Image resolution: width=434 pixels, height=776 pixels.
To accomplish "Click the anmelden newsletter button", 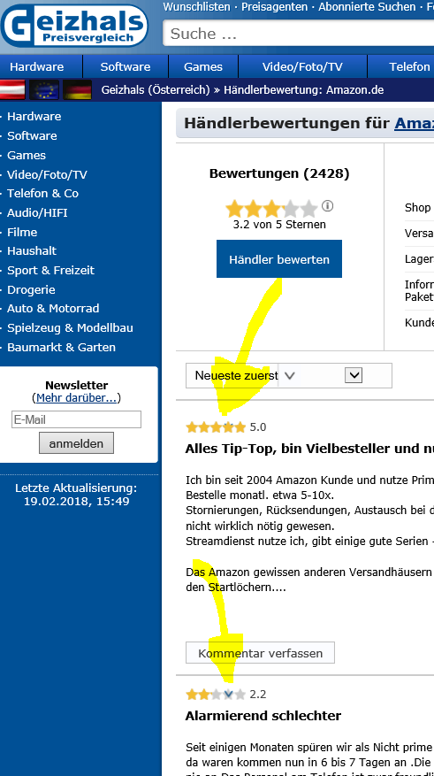I will pos(76,443).
